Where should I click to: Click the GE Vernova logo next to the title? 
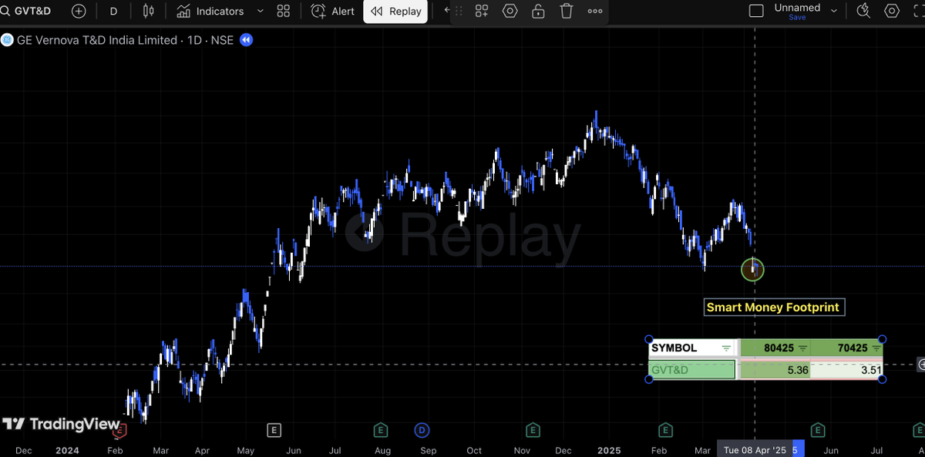coord(7,40)
